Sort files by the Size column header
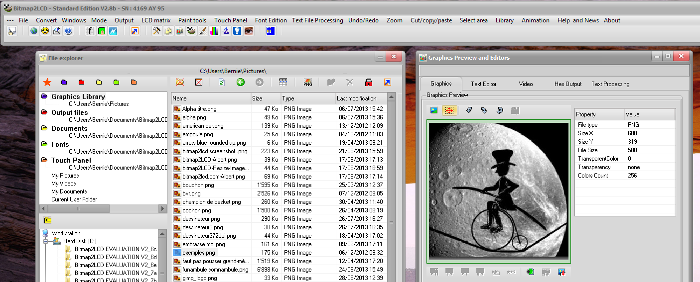Image resolution: width=700 pixels, height=282 pixels. [x=266, y=98]
